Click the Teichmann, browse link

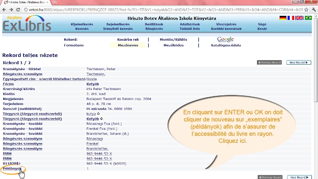point(96,74)
